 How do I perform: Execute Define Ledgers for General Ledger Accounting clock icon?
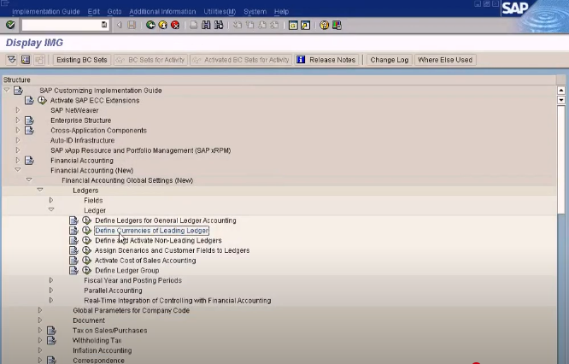tap(86, 220)
